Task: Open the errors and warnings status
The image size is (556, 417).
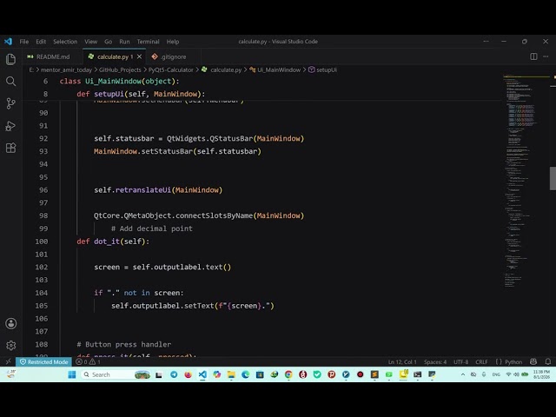Action: click(x=89, y=362)
